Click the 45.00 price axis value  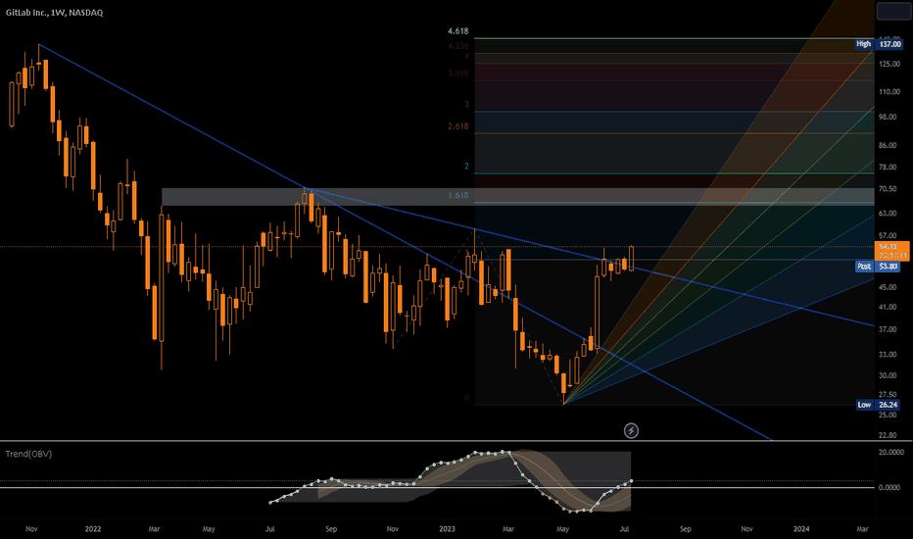[889, 287]
